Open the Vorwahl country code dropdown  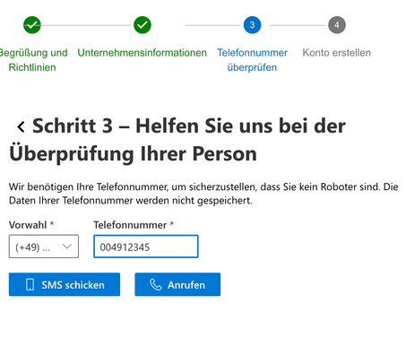pos(44,247)
